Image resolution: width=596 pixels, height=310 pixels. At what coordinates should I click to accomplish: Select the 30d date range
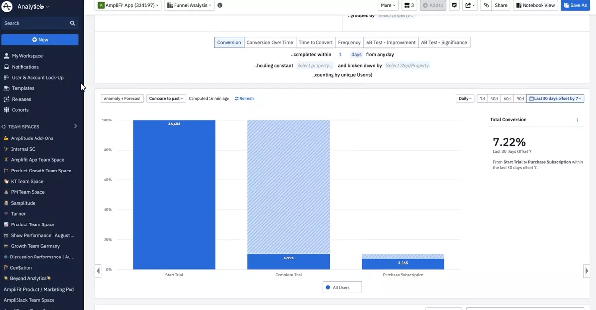(x=494, y=99)
